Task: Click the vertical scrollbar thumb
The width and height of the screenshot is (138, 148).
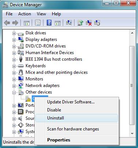Action: point(132,85)
